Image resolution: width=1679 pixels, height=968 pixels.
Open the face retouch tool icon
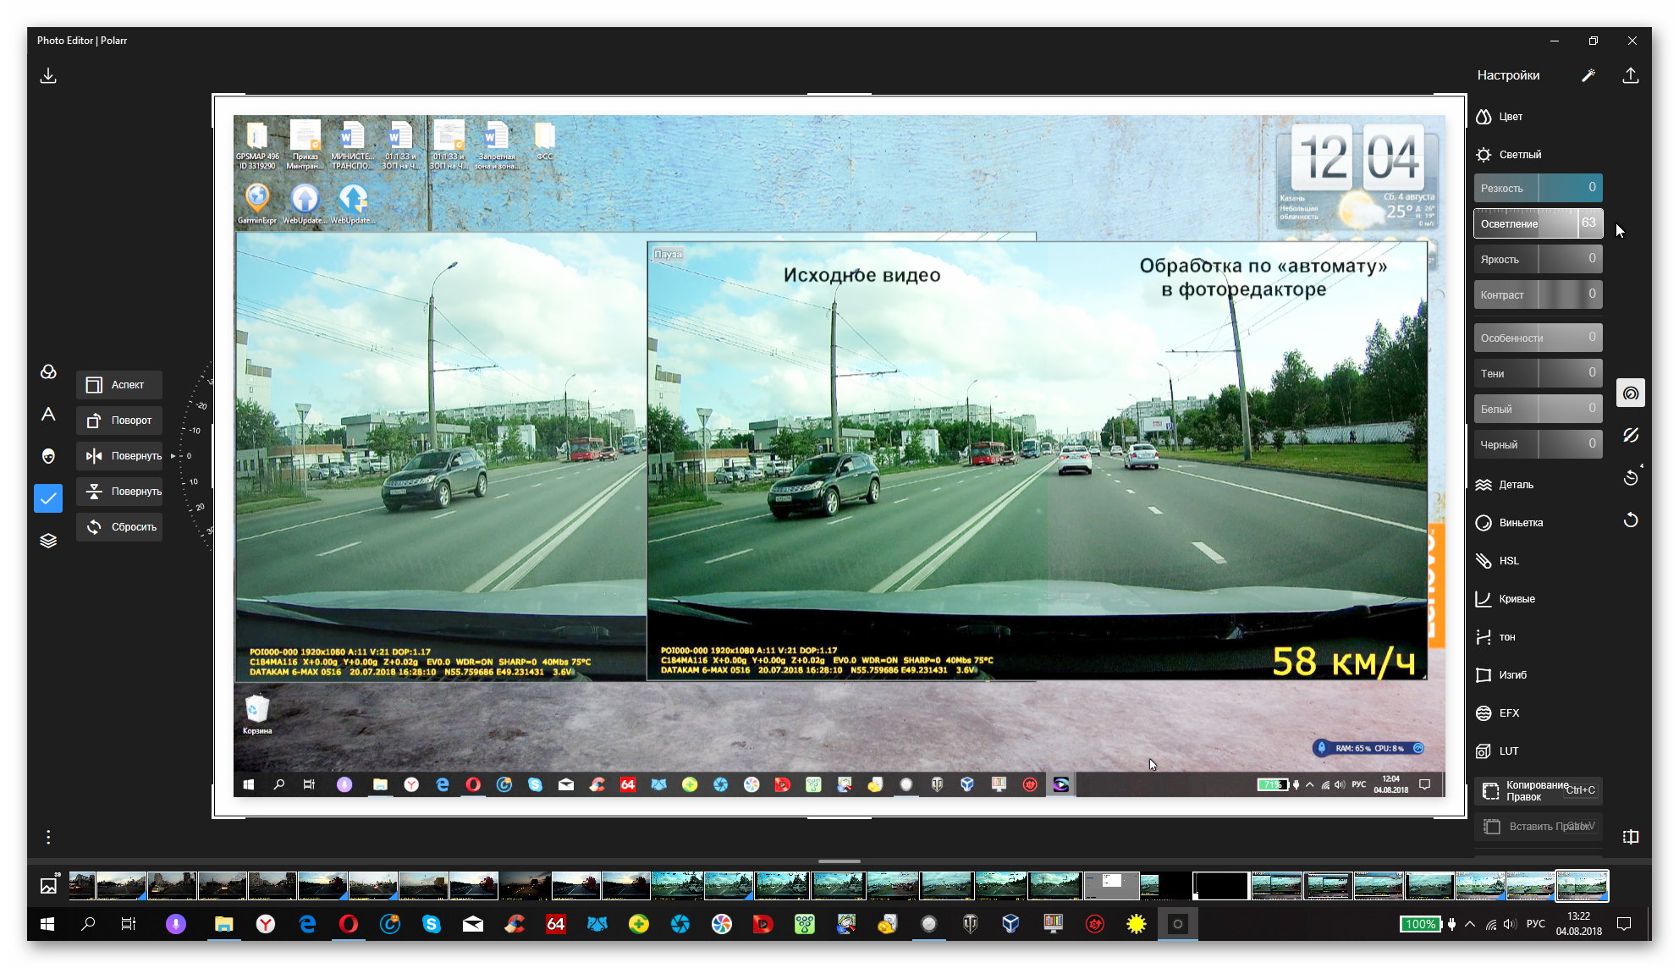(48, 456)
